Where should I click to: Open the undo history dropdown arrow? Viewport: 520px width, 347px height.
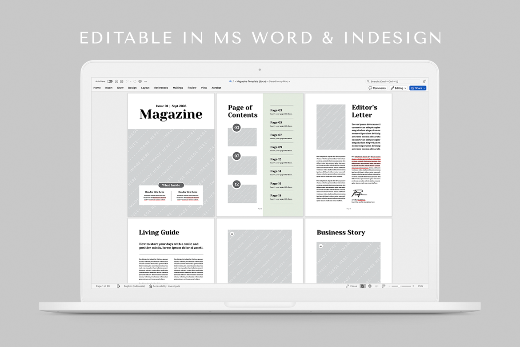coord(131,81)
